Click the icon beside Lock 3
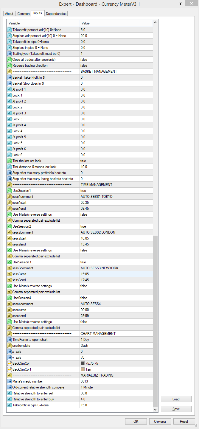 click(x=10, y=119)
